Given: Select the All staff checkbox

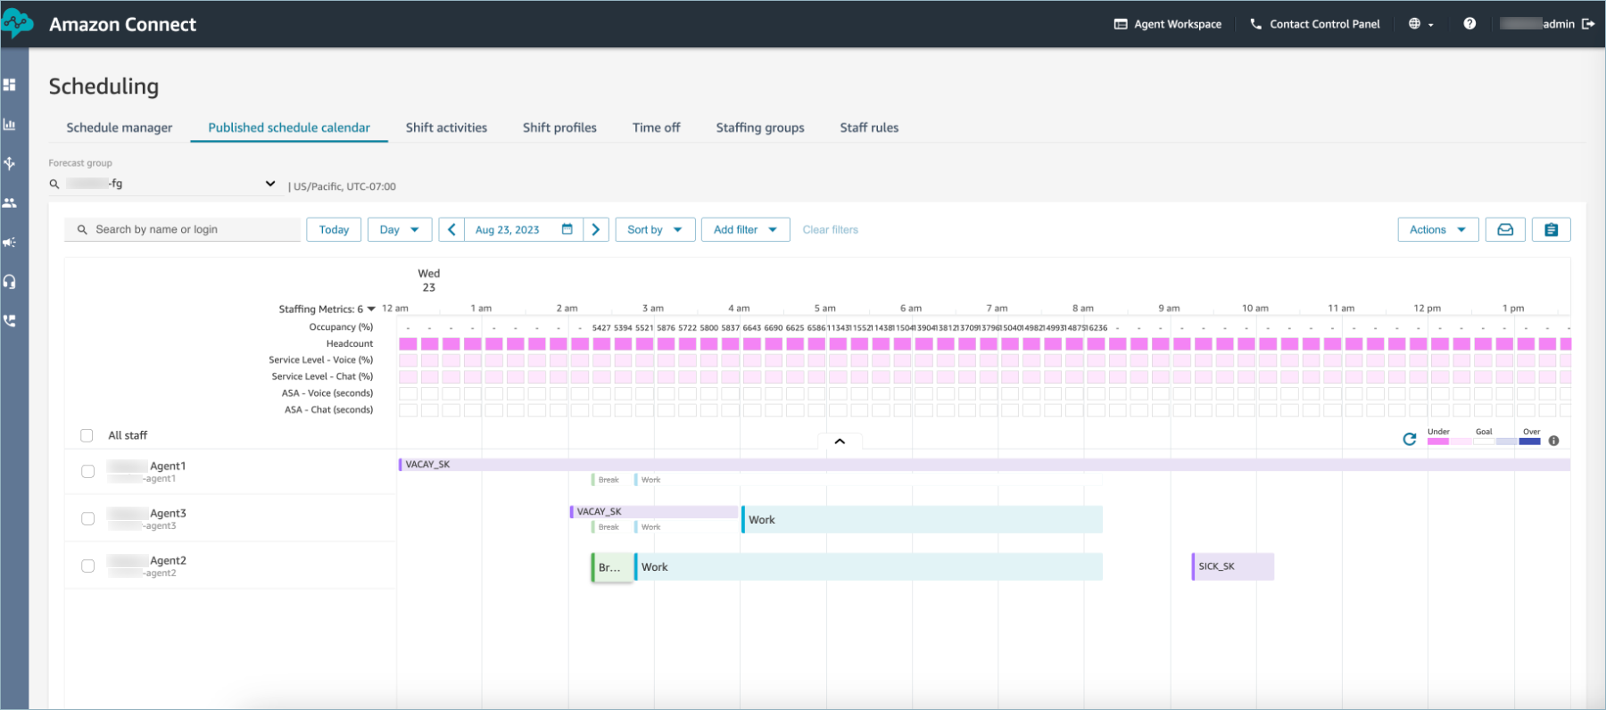Looking at the screenshot, I should point(87,435).
